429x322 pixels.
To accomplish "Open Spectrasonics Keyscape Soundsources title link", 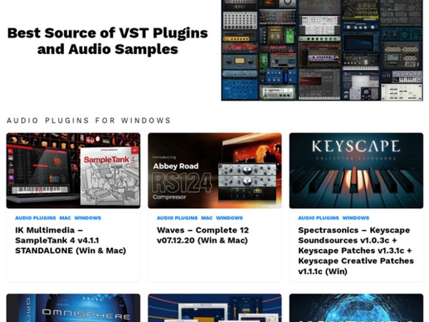I will pyautogui.click(x=356, y=251).
